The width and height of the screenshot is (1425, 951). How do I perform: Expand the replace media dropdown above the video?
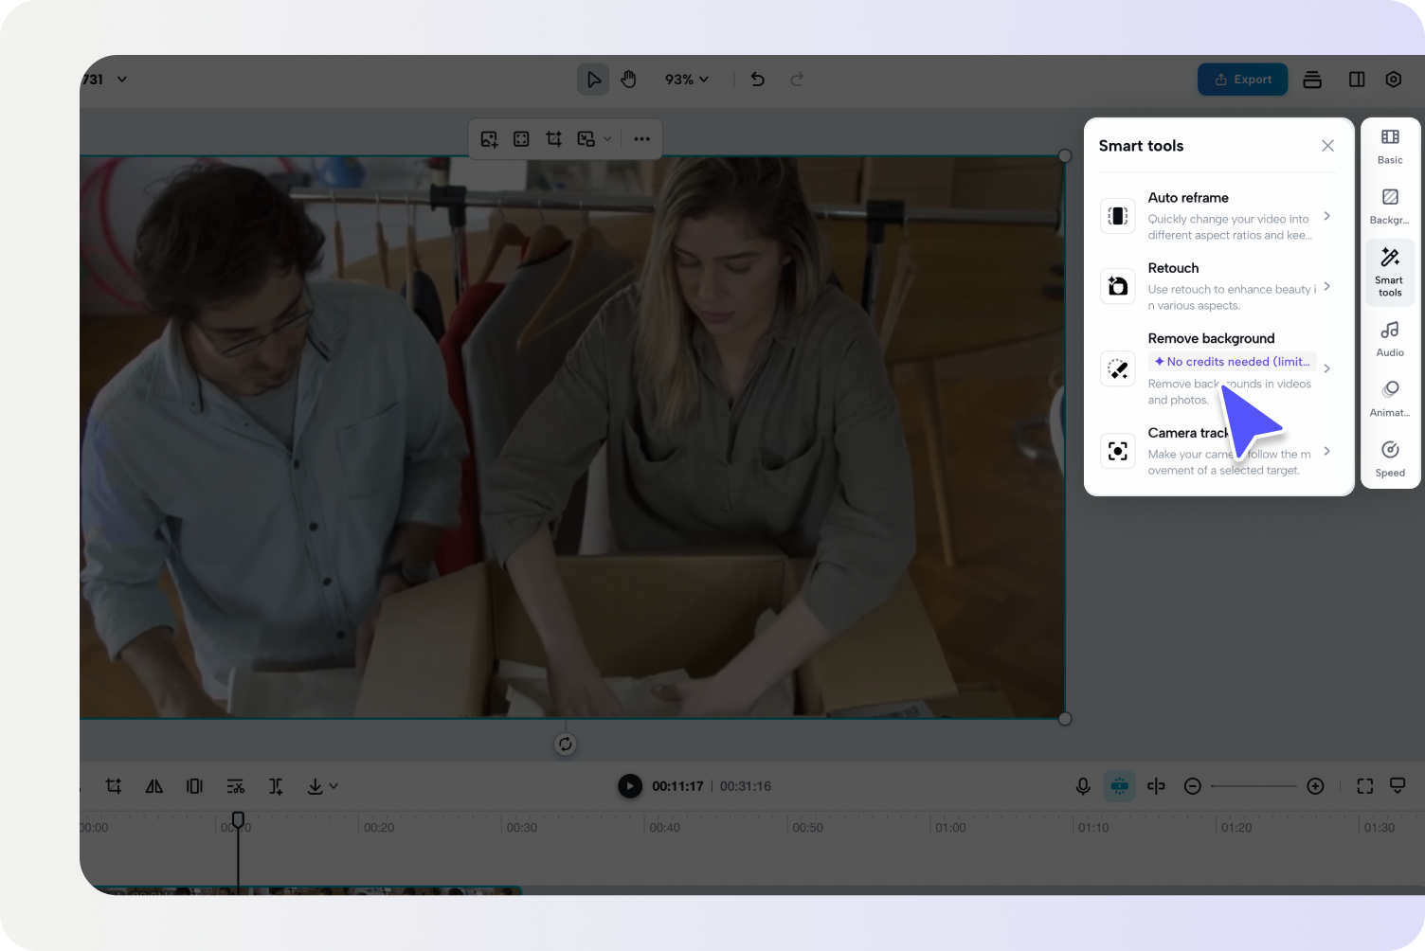coord(609,139)
